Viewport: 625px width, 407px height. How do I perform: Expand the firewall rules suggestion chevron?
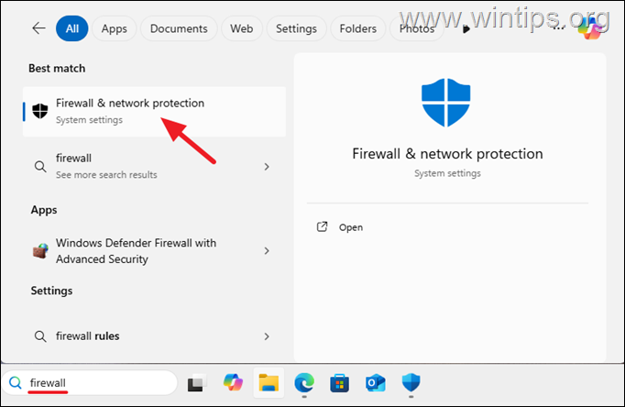pyautogui.click(x=267, y=335)
